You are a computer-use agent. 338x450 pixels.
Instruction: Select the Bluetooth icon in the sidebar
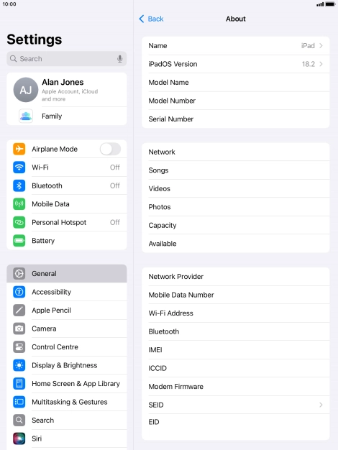[19, 185]
